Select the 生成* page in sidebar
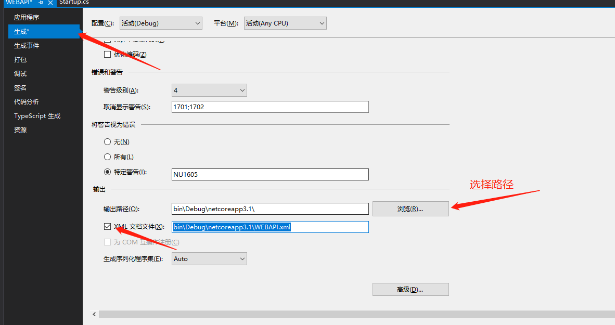 coord(44,31)
